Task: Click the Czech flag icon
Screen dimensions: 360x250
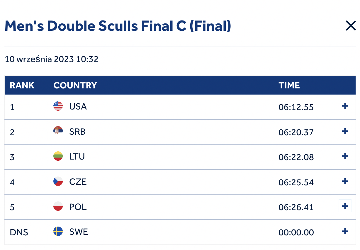Action: click(58, 181)
